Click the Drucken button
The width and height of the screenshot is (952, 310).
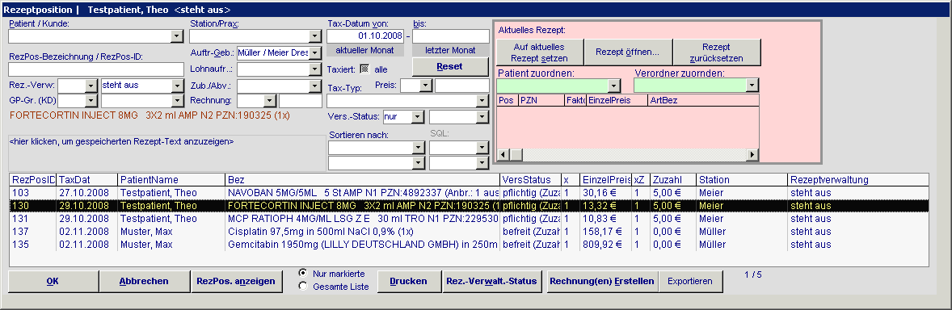[408, 282]
